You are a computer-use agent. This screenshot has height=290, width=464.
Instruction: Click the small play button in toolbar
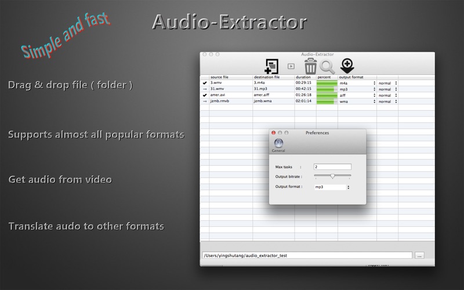[291, 66]
